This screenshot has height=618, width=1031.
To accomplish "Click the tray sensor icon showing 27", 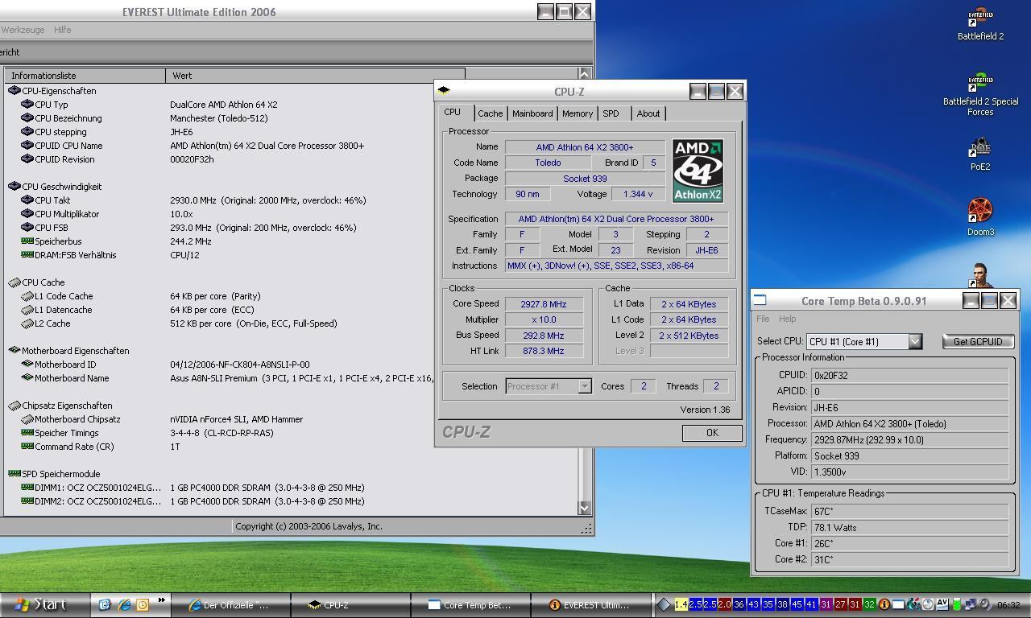I will (840, 604).
